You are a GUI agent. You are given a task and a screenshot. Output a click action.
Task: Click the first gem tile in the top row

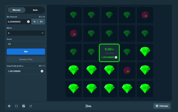(74, 15)
